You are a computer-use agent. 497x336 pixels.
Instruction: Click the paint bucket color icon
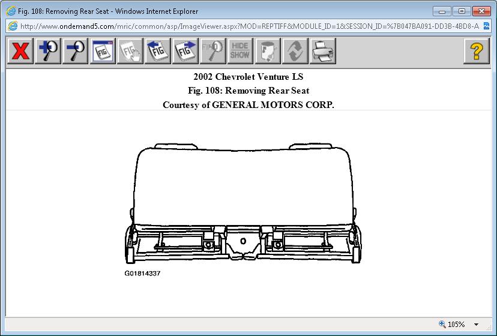[268, 51]
